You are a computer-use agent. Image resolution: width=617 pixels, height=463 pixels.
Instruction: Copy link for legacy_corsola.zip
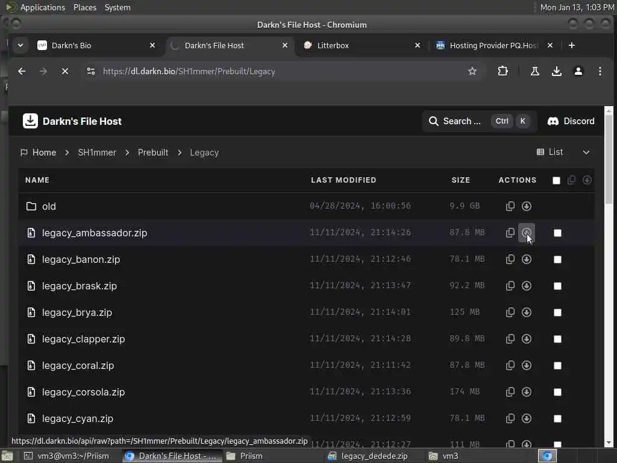510,392
